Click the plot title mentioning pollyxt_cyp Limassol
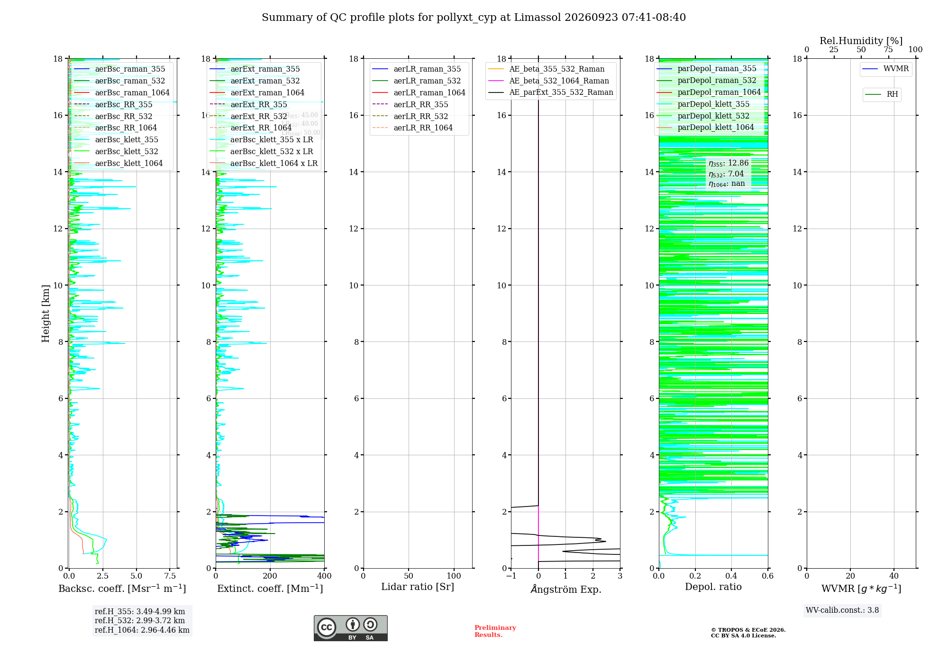The image size is (948, 645). [x=474, y=18]
